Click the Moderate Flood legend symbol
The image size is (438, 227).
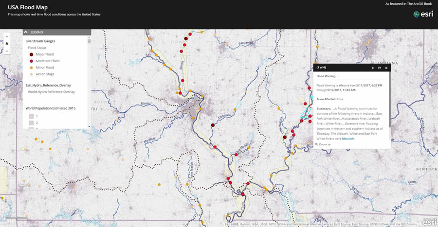(x=31, y=61)
